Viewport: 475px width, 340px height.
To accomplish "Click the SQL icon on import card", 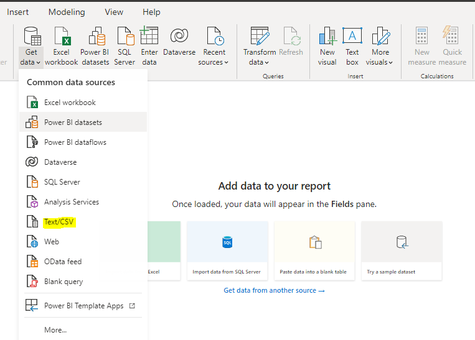I will point(227,242).
